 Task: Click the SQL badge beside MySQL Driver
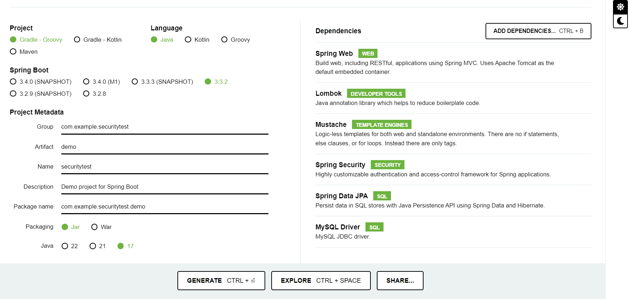[x=374, y=227]
